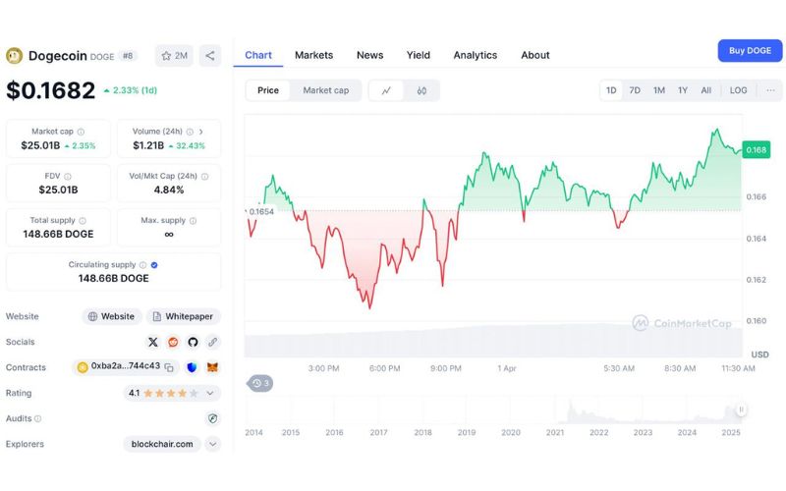Click the MetaMask fox icon
786x491 pixels.
pos(212,367)
